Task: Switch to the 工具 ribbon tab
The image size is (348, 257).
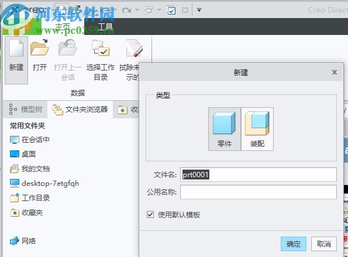Action: click(105, 27)
